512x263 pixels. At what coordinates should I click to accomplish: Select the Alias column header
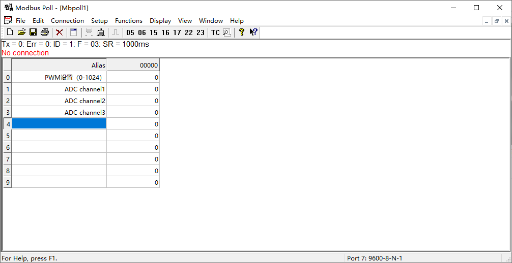coord(59,65)
